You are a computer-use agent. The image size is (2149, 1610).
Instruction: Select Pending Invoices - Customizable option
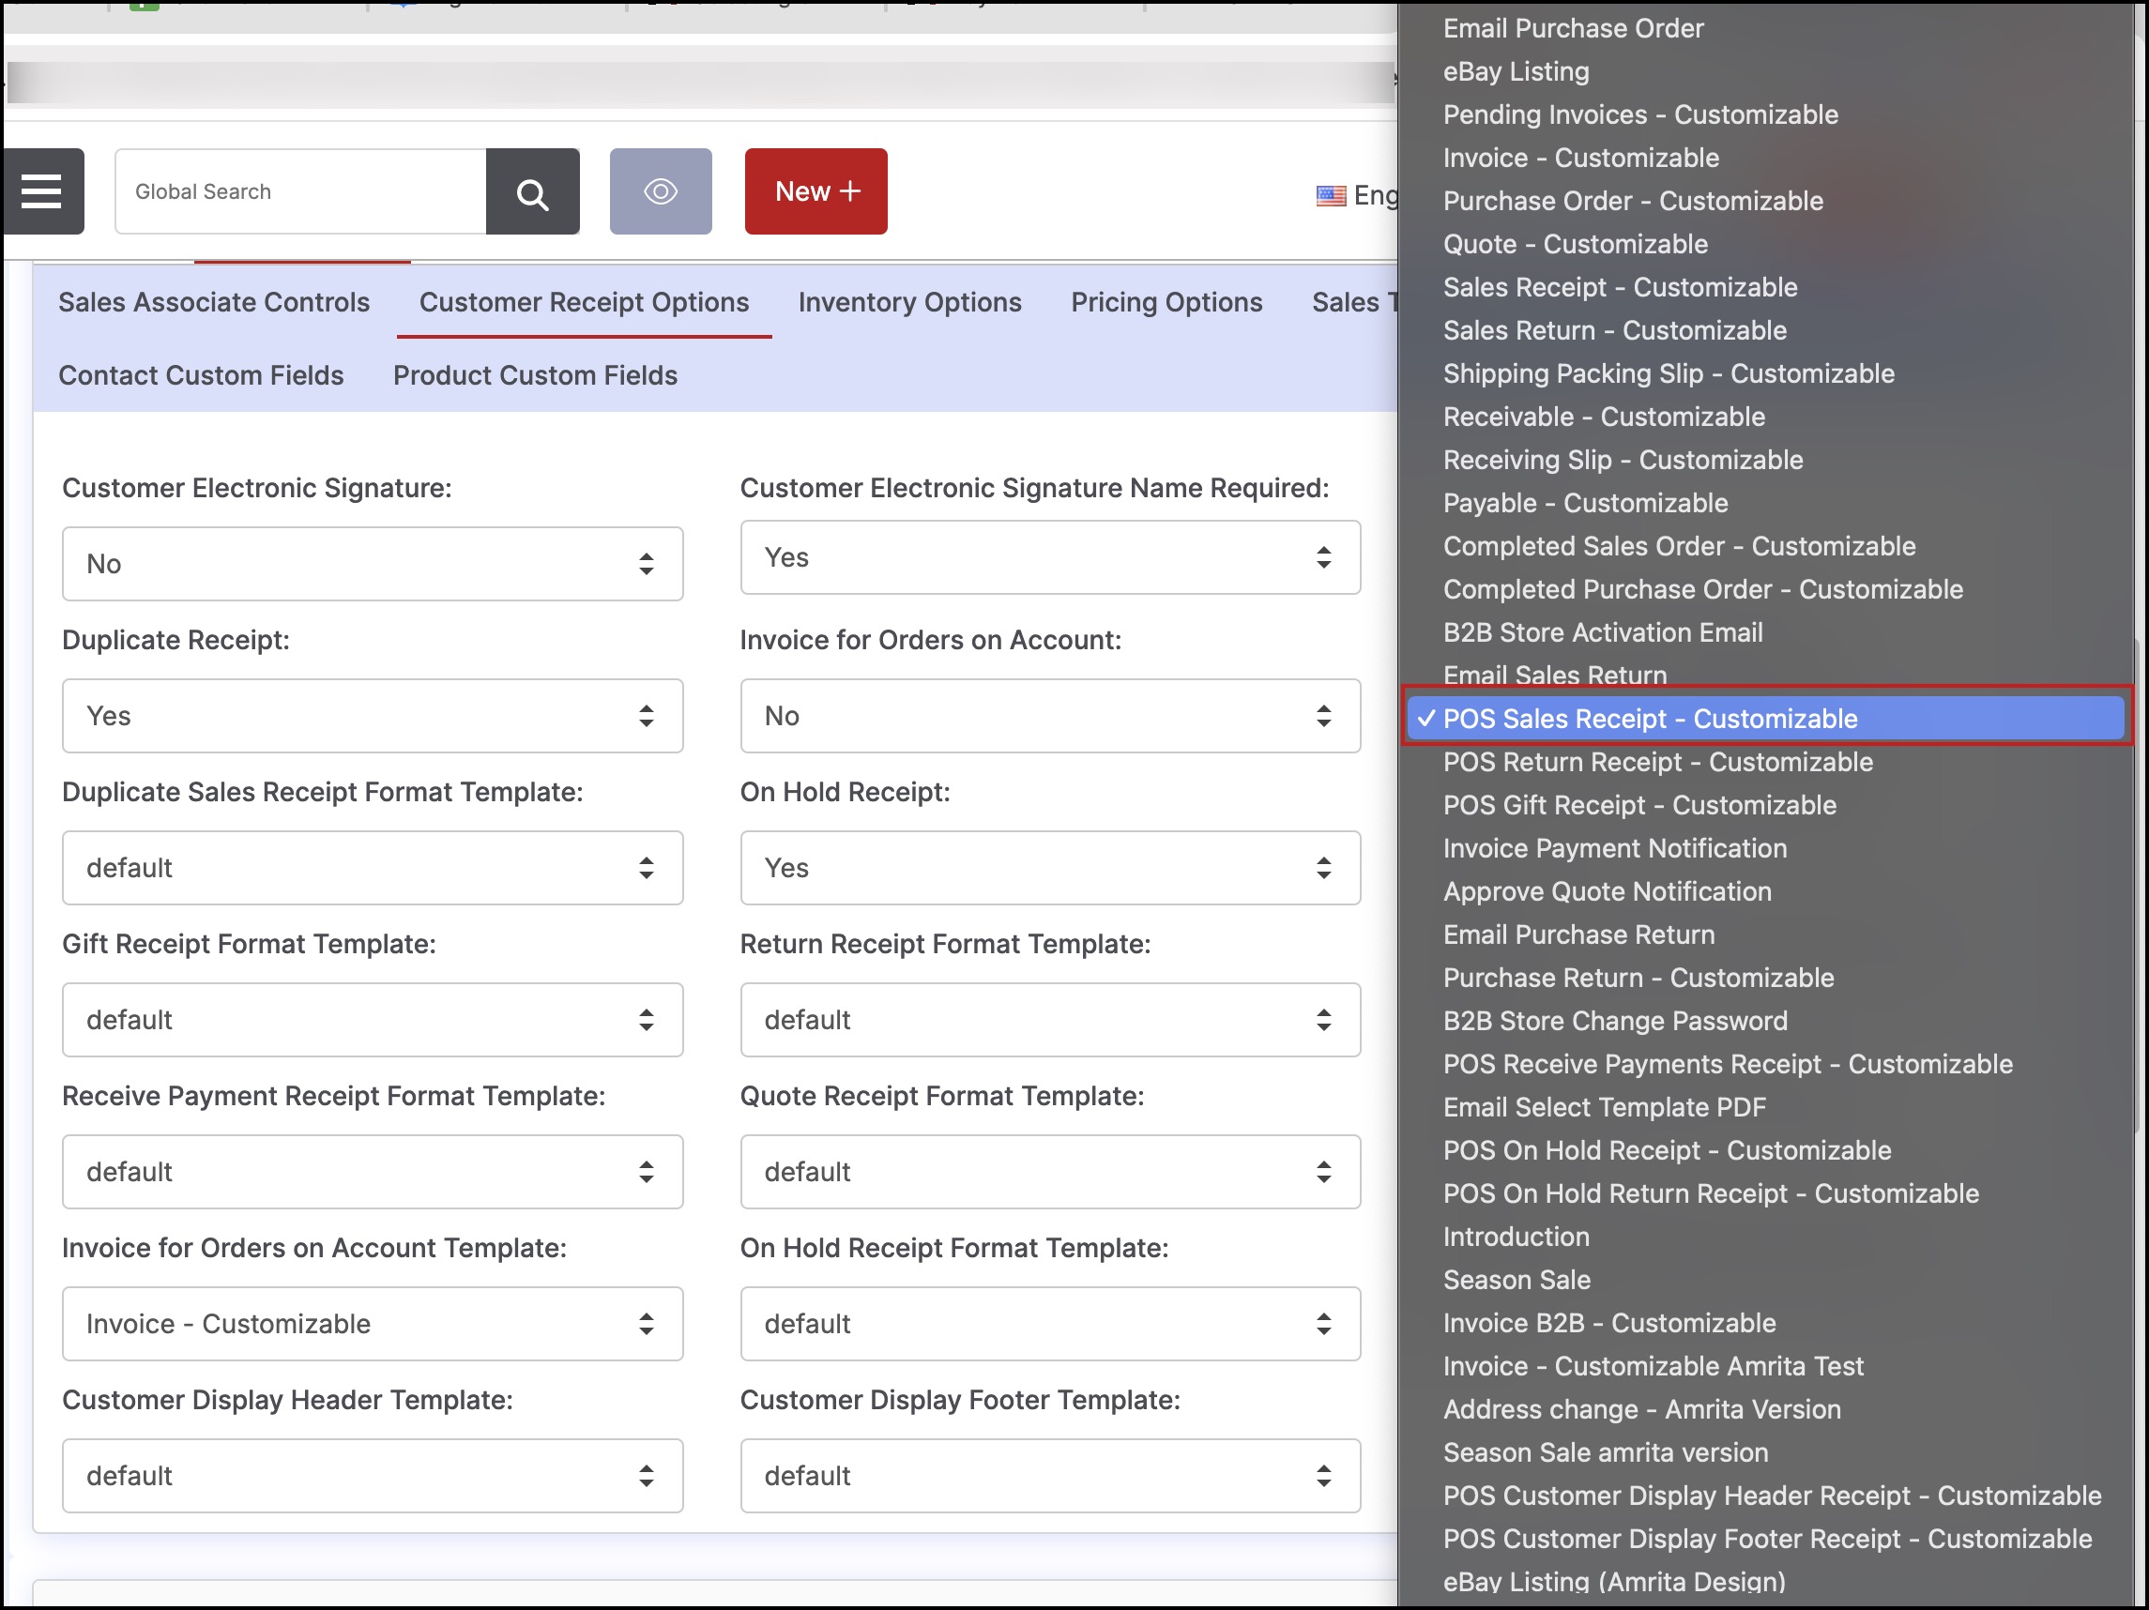pos(1766,114)
